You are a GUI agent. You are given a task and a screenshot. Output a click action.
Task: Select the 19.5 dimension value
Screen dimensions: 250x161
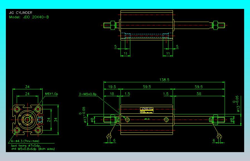point(112,87)
